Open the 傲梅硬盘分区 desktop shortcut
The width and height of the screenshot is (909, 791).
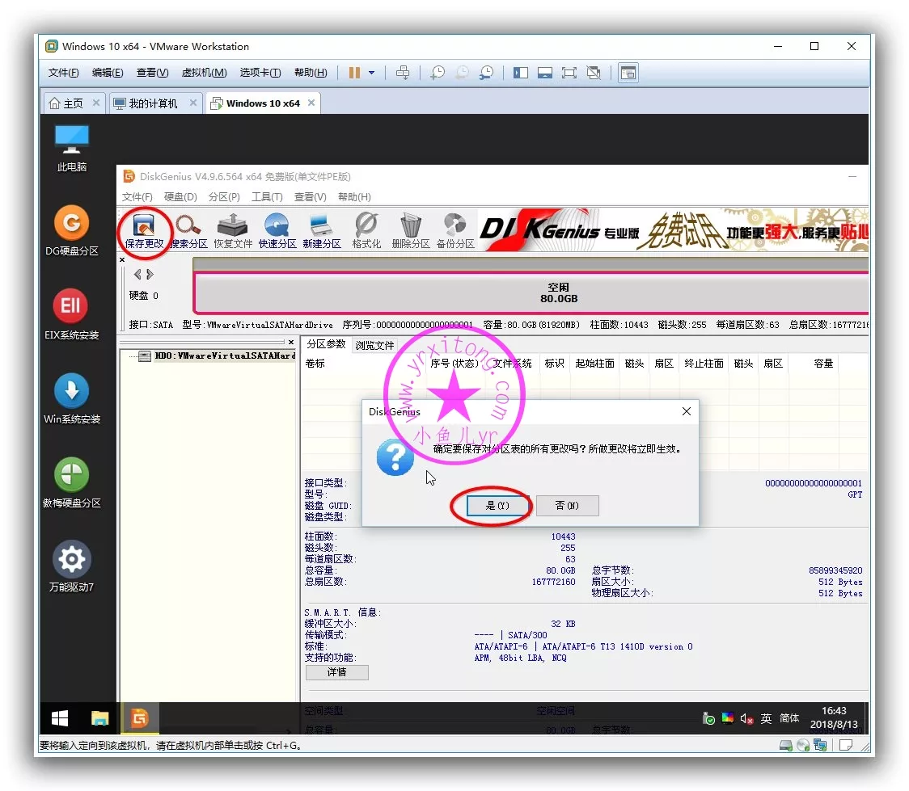coord(71,483)
